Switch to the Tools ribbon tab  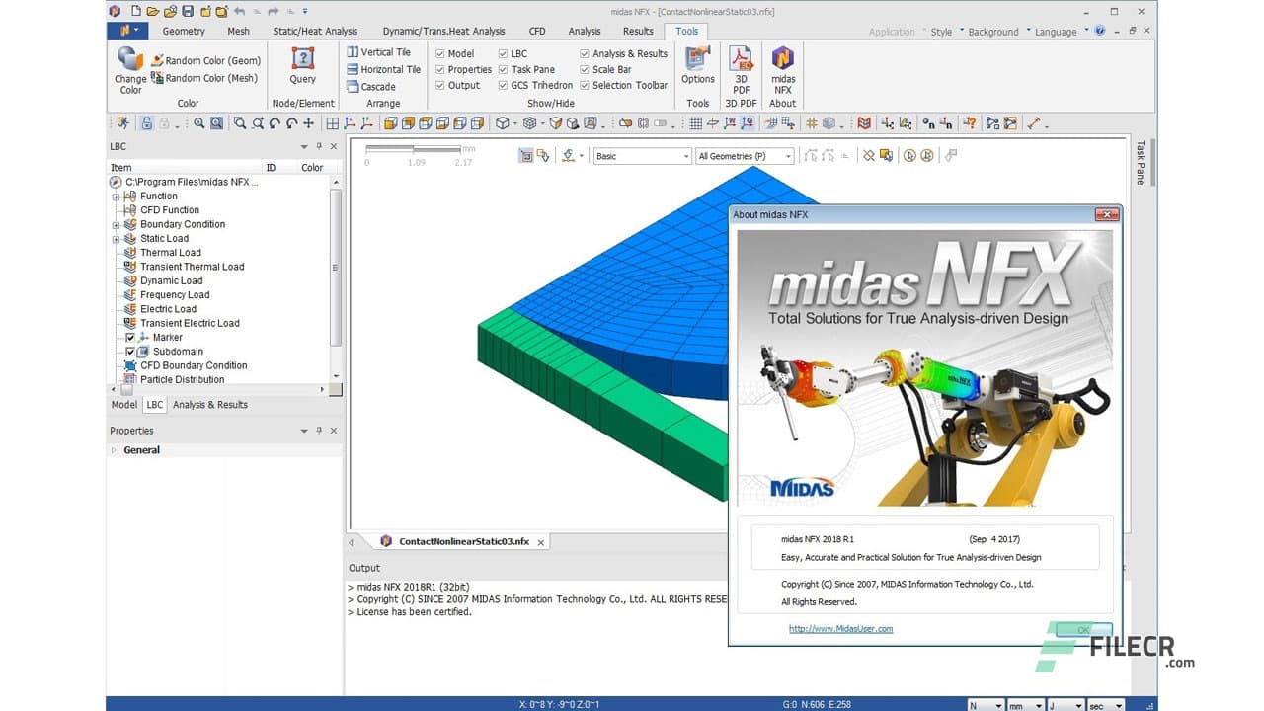686,31
